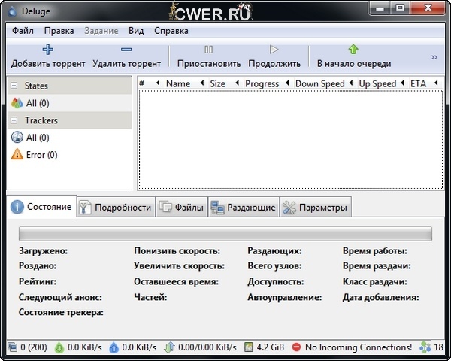Click the free disk space 4.2 GiB icon
Image resolution: width=451 pixels, height=361 pixels.
tap(249, 347)
